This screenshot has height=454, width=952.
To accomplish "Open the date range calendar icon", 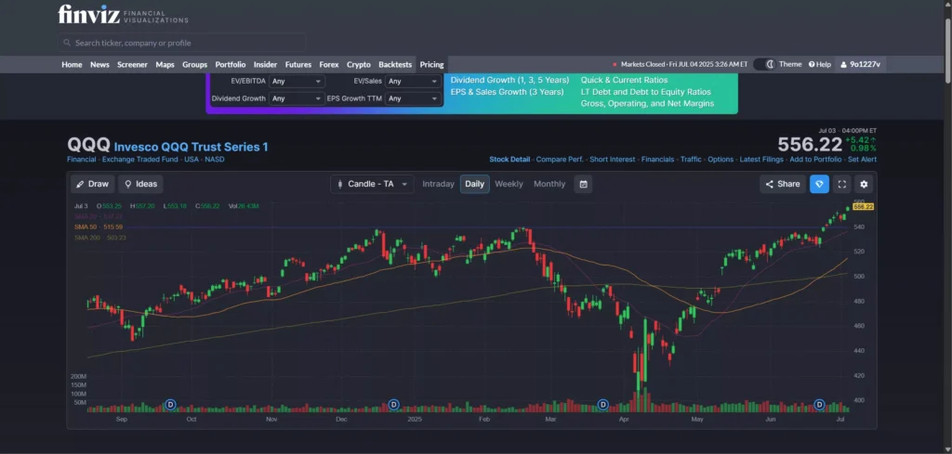I will coord(584,184).
